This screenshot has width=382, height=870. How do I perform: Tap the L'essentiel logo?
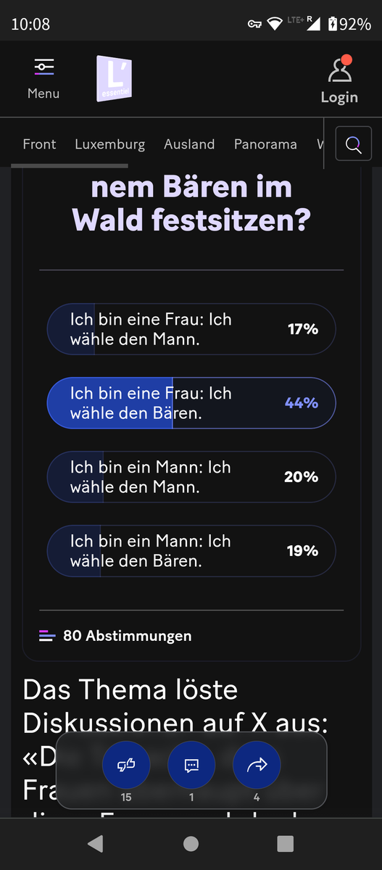(x=114, y=78)
